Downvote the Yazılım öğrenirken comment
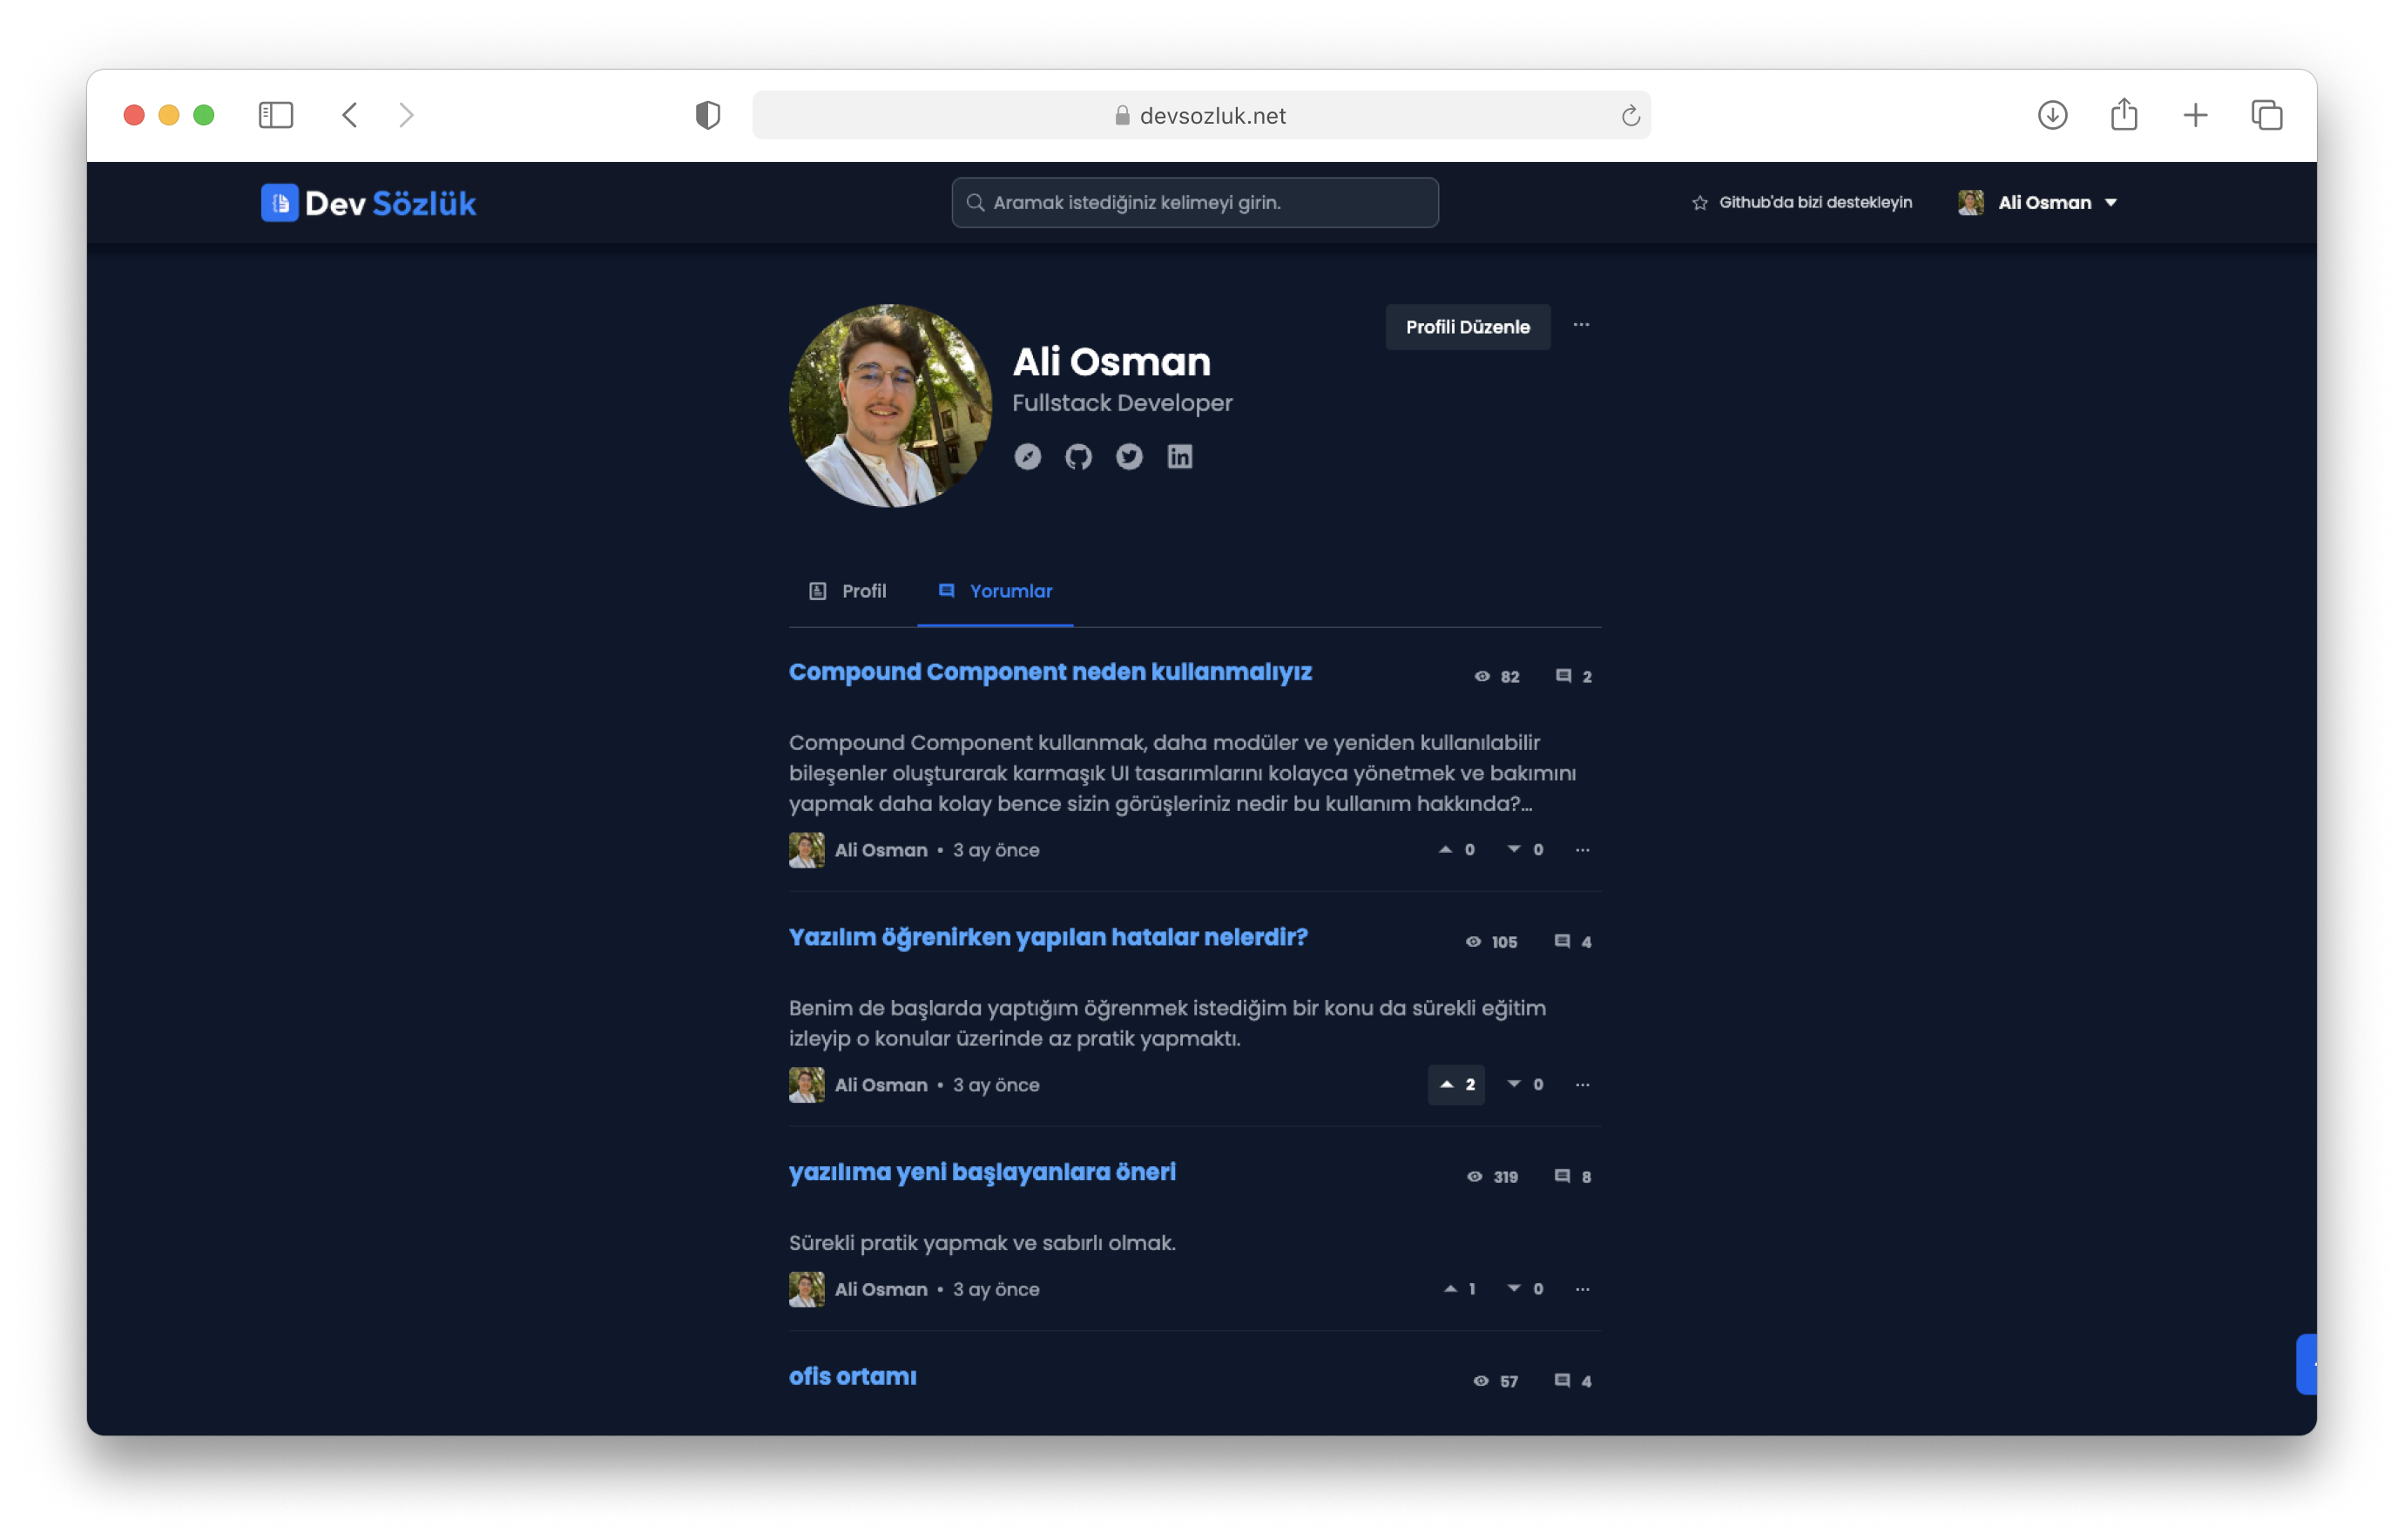The image size is (2404, 1540). tap(1525, 1085)
